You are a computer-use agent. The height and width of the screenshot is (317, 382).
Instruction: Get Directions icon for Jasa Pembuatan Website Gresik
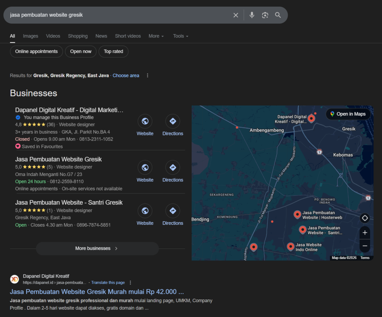[173, 167]
